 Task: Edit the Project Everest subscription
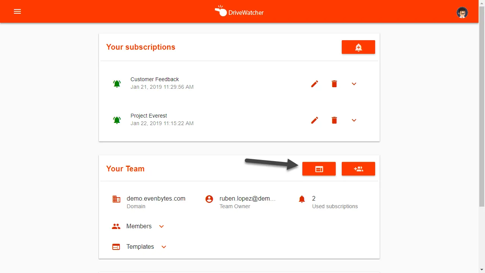point(314,120)
